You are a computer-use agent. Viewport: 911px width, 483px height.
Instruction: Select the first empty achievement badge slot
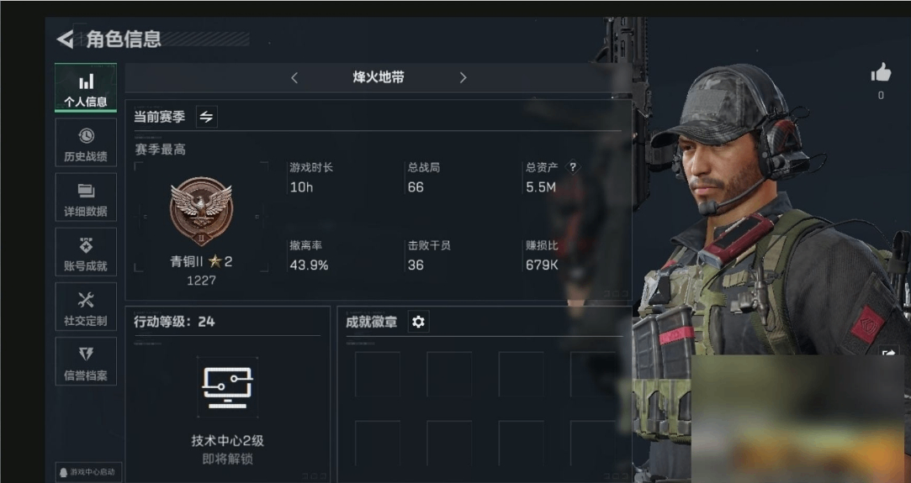[x=378, y=374]
